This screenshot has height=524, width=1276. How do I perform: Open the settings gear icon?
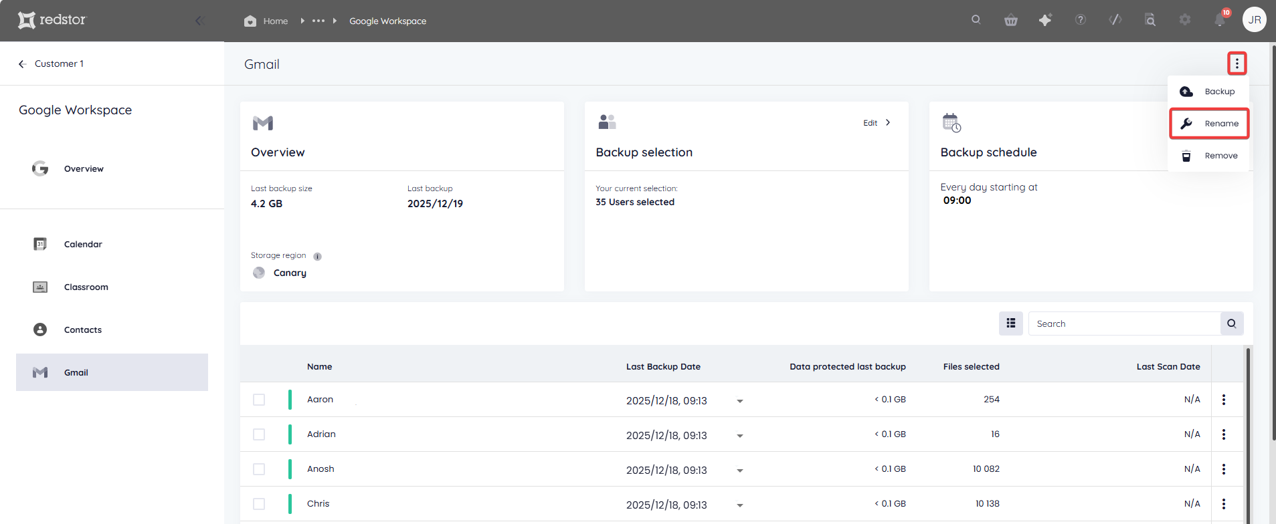click(x=1185, y=20)
